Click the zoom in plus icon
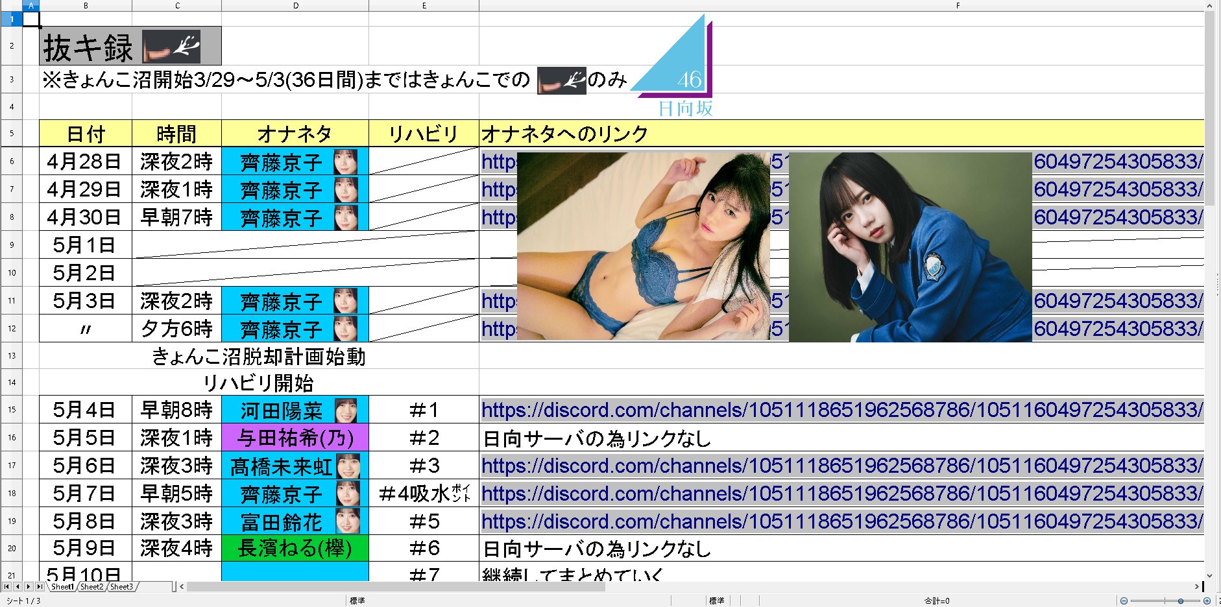The width and height of the screenshot is (1221, 607). pyautogui.click(x=1207, y=601)
